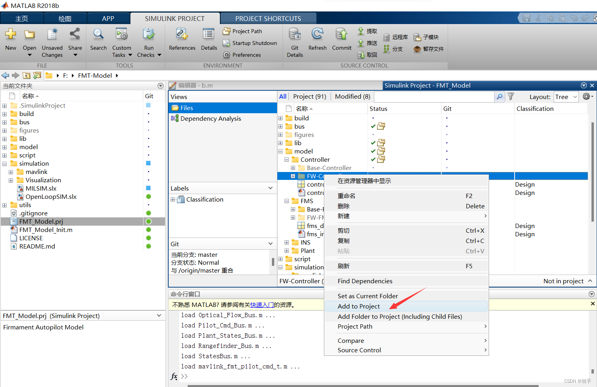Switch to the 绘图 ribbon tab
The image size is (597, 387).
tap(65, 19)
